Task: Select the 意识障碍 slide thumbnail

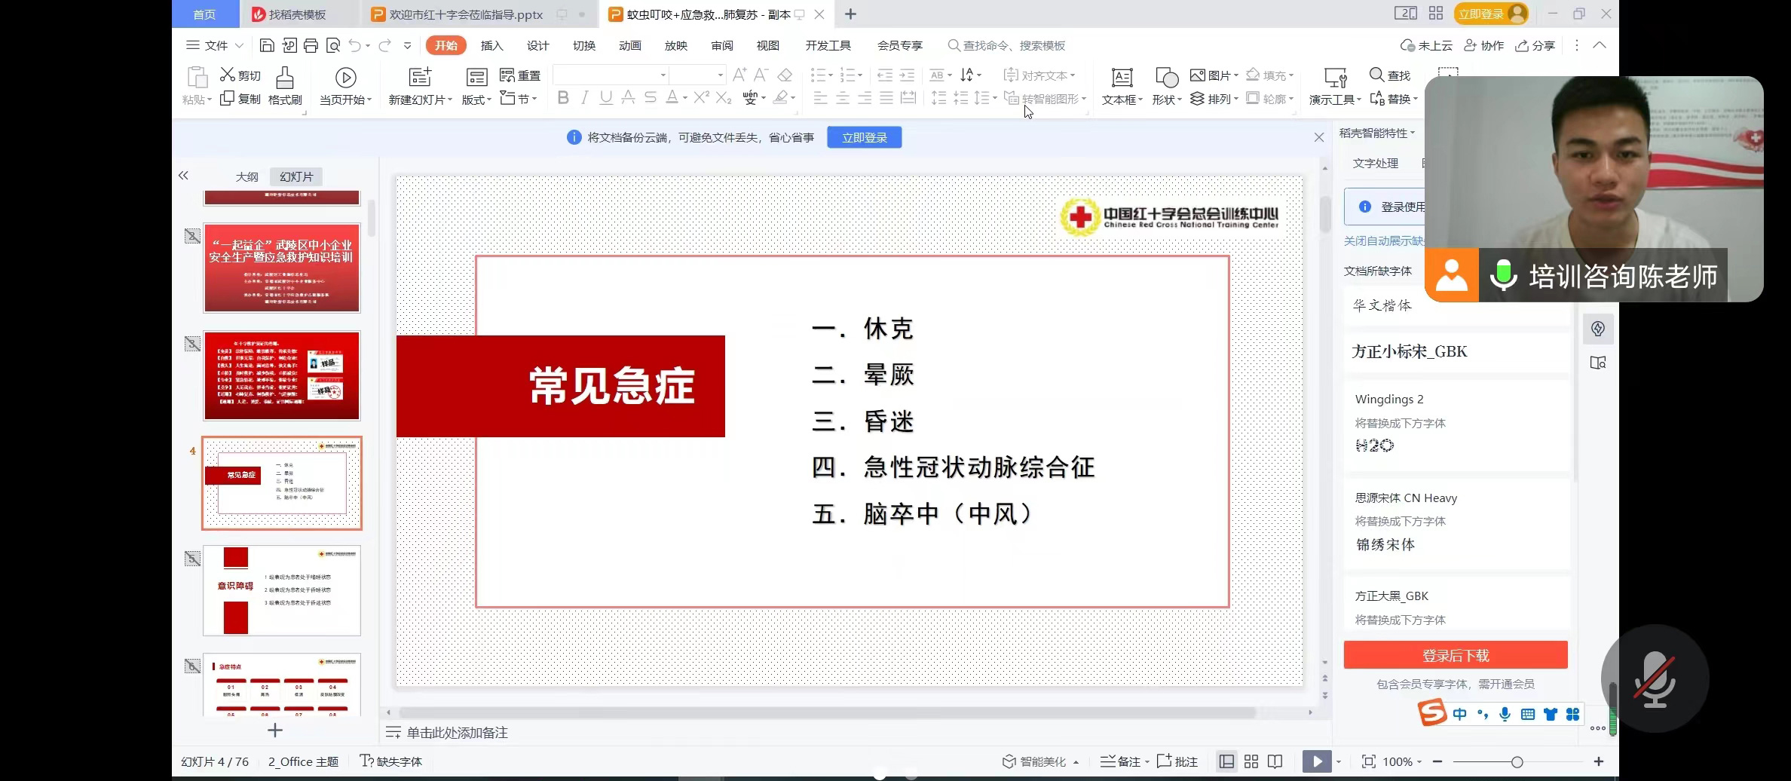Action: click(282, 590)
